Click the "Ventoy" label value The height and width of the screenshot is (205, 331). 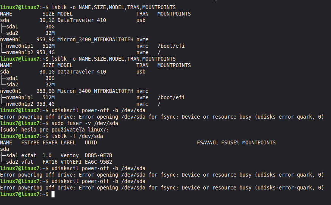(x=70, y=156)
